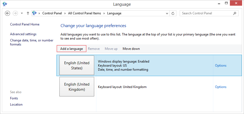
Task: Focus the Search Control Panel field
Action: (209, 13)
